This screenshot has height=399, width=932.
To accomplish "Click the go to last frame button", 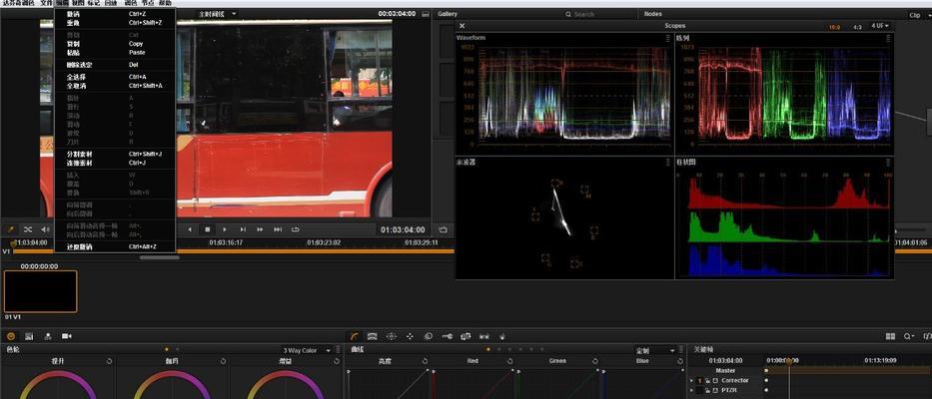I will coord(278,229).
